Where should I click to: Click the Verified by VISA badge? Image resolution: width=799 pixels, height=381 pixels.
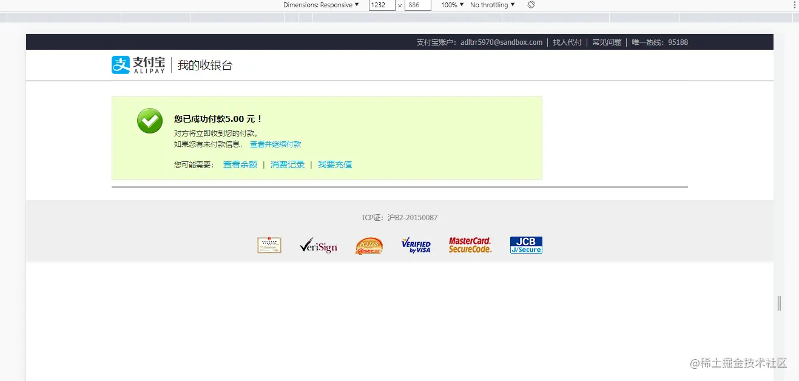(416, 245)
